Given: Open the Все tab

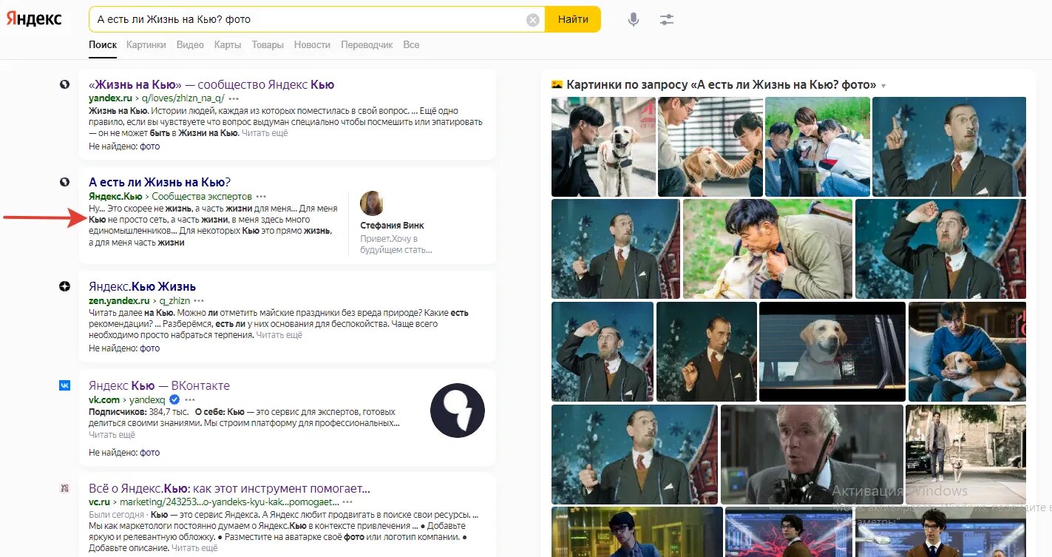Looking at the screenshot, I should pyautogui.click(x=411, y=45).
